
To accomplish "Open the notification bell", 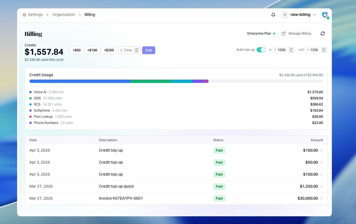I will 273,14.
